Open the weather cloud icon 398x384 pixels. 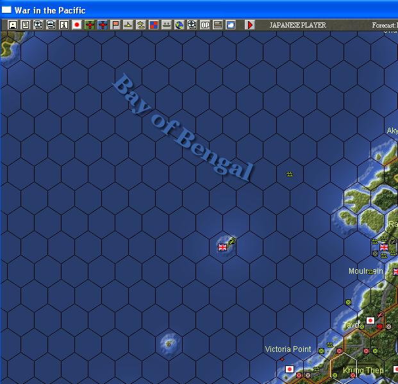pyautogui.click(x=231, y=25)
